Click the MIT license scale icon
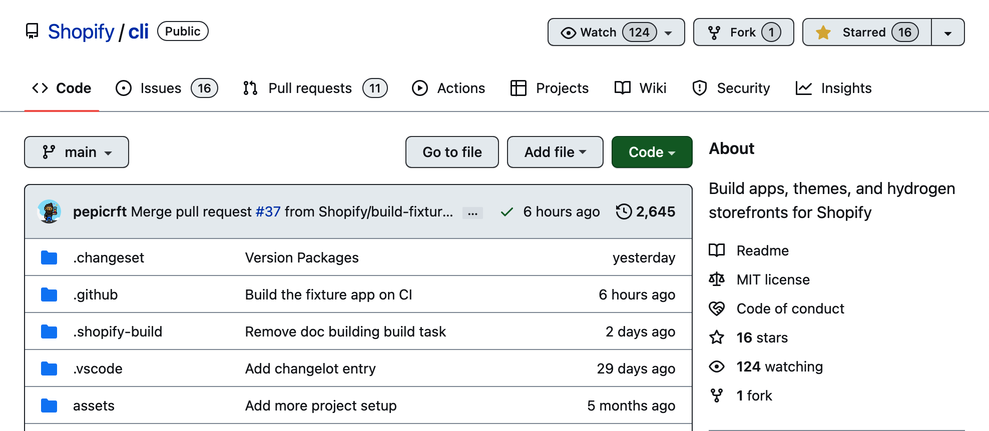This screenshot has width=989, height=431. tap(717, 279)
